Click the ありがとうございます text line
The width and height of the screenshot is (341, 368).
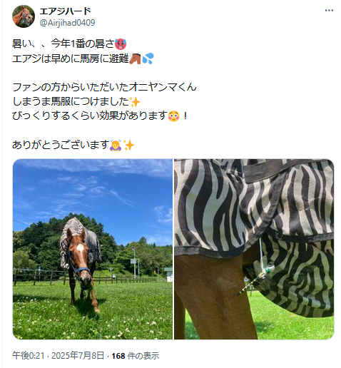tap(73, 145)
